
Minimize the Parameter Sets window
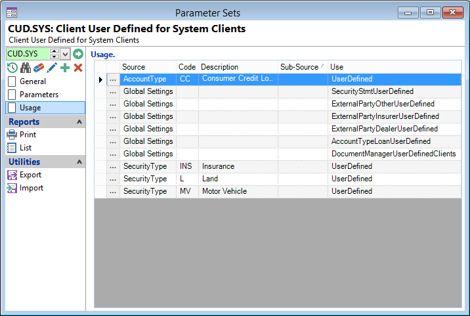click(408, 12)
